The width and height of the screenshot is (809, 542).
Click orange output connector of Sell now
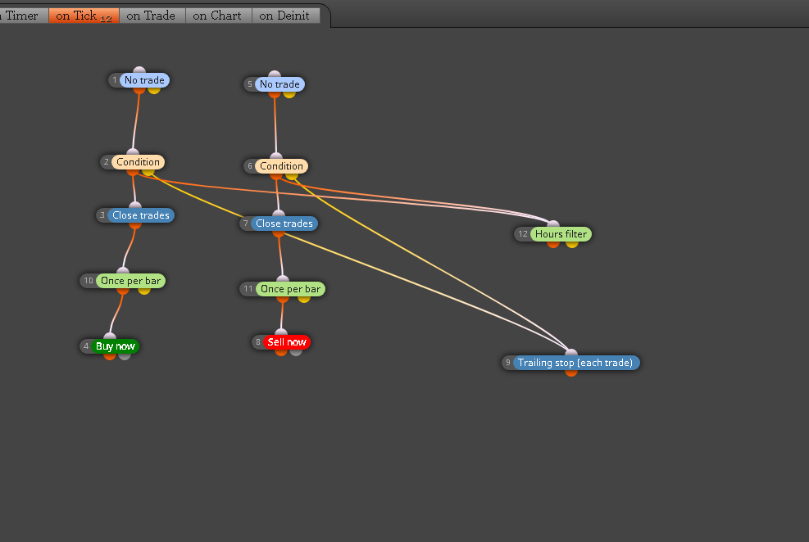point(281,352)
